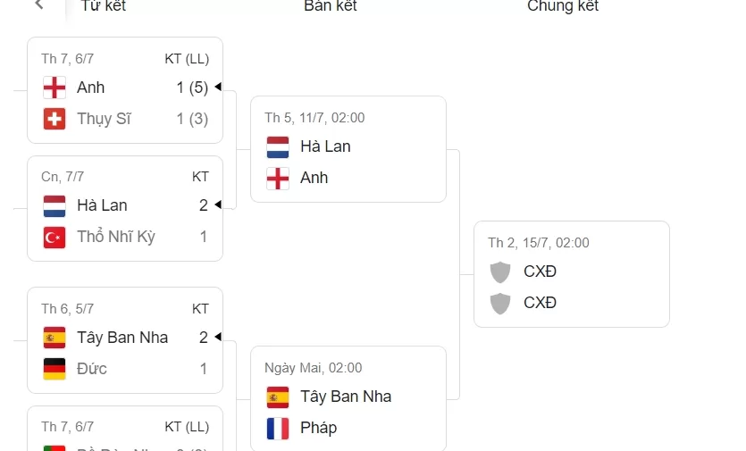Click the Turkey flag icon
746x451 pixels.
point(54,237)
